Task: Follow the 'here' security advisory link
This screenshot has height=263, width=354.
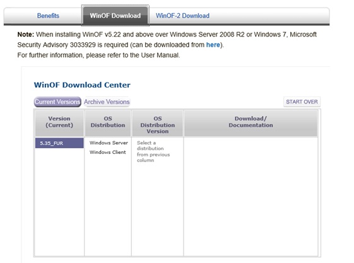Action: (x=213, y=45)
